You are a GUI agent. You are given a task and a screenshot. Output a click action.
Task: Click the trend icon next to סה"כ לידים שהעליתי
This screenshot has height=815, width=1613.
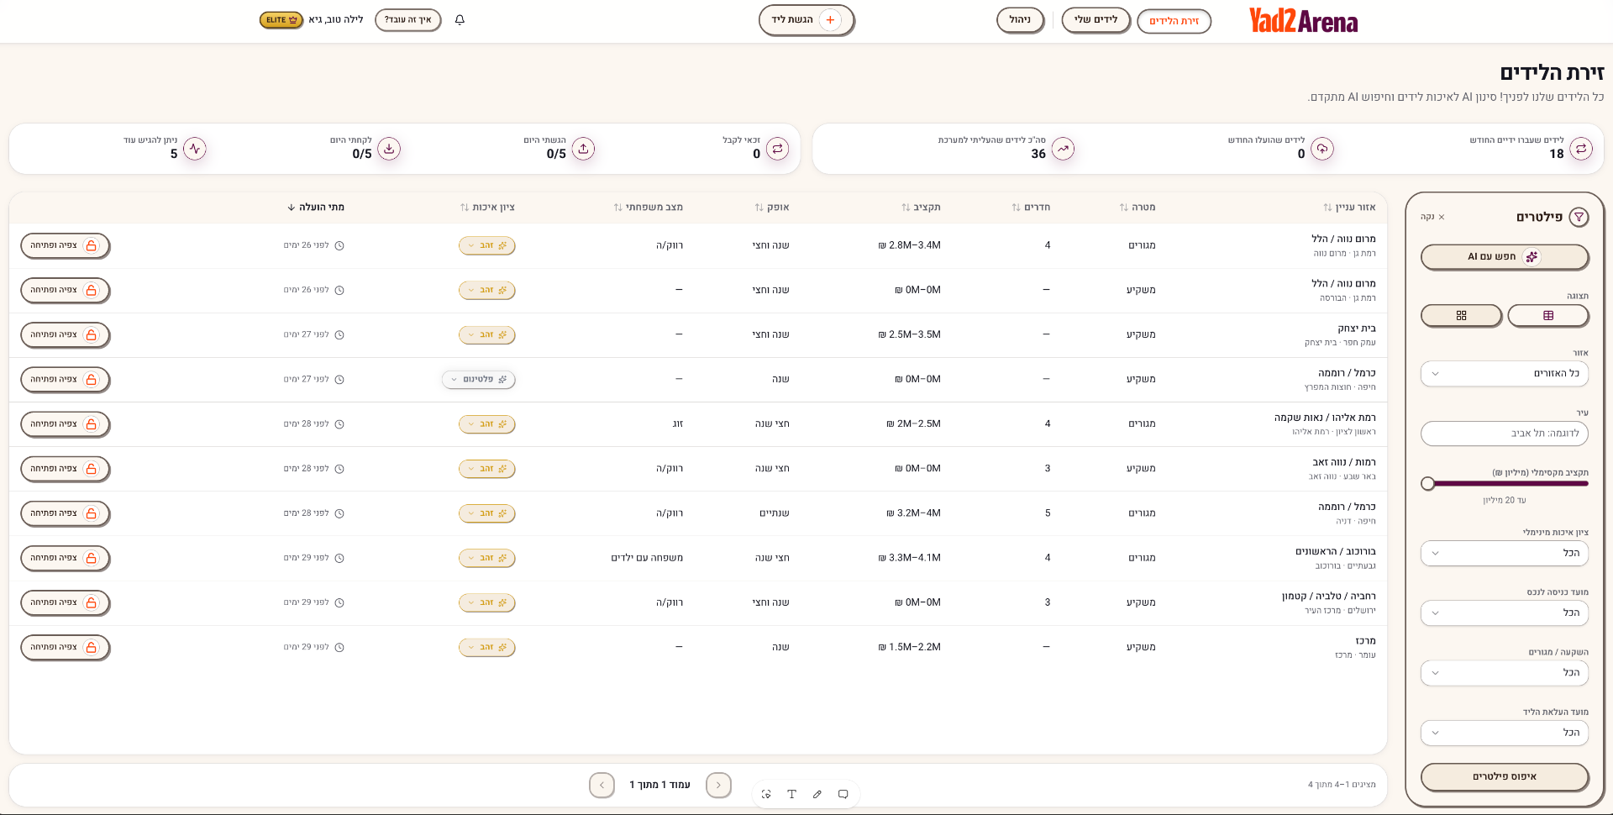1063,149
